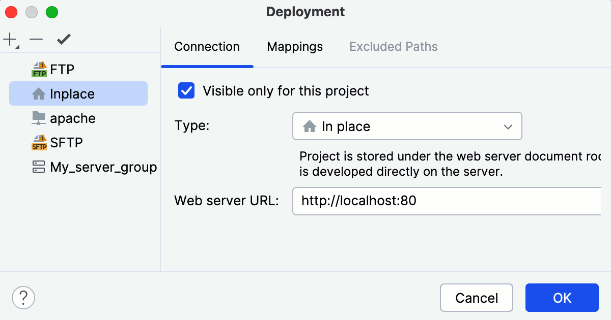Screen dimensions: 611x320
Task: Select the My_server_group name
Action: [103, 167]
